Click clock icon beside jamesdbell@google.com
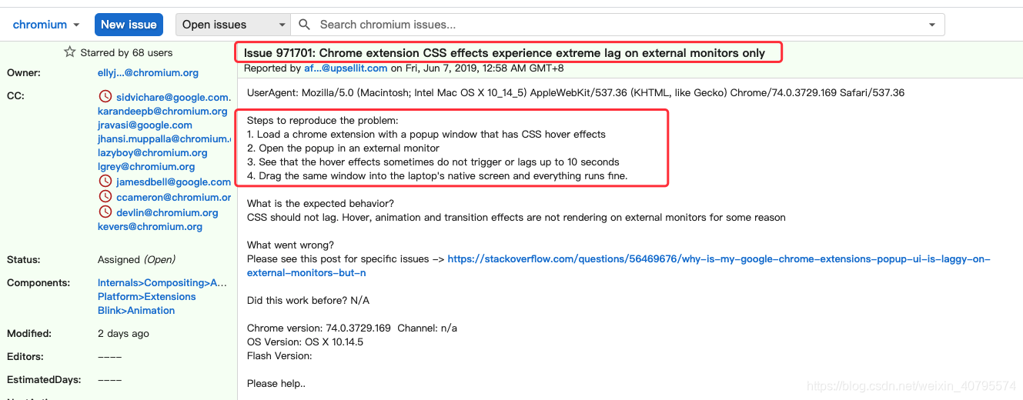This screenshot has width=1023, height=400. [105, 182]
